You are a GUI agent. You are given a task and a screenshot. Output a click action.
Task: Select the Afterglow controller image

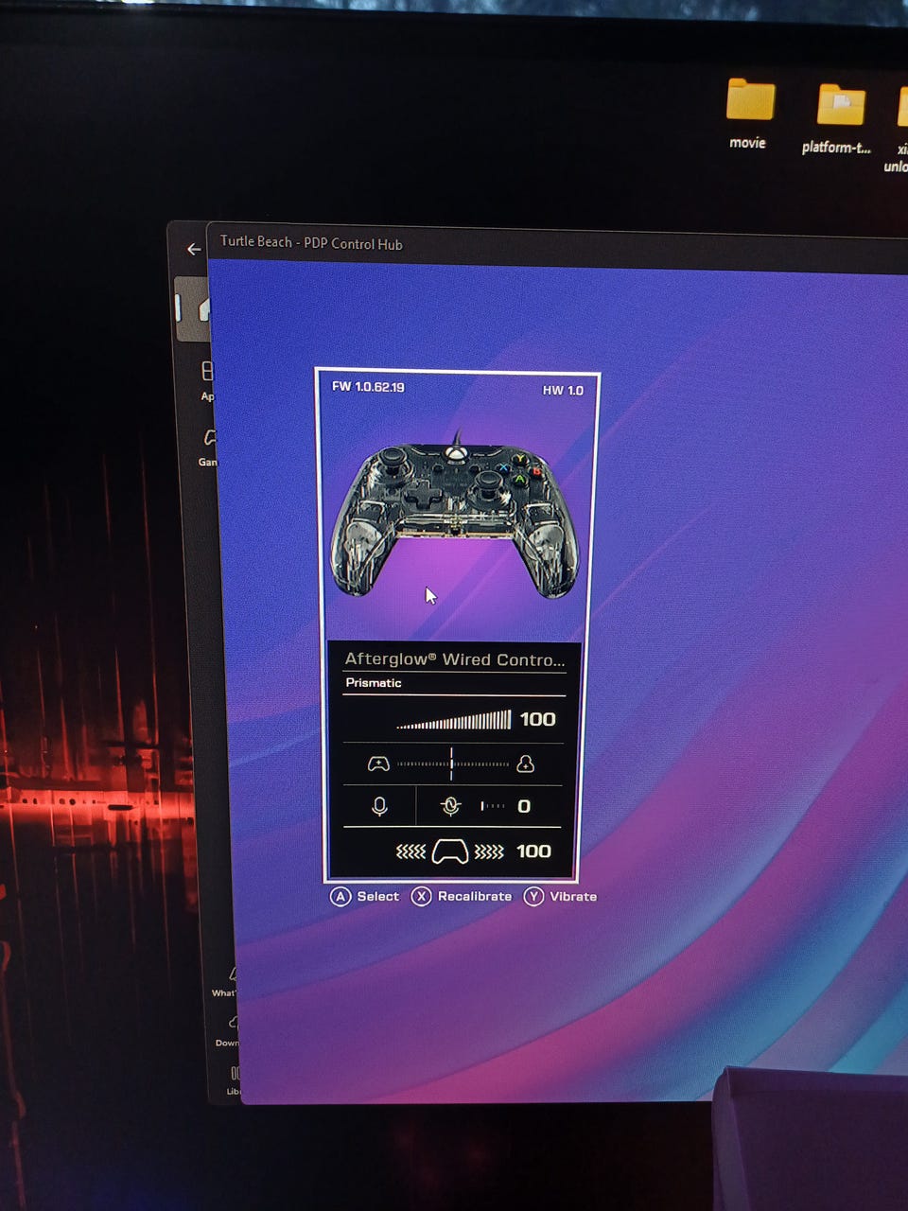pos(454,516)
